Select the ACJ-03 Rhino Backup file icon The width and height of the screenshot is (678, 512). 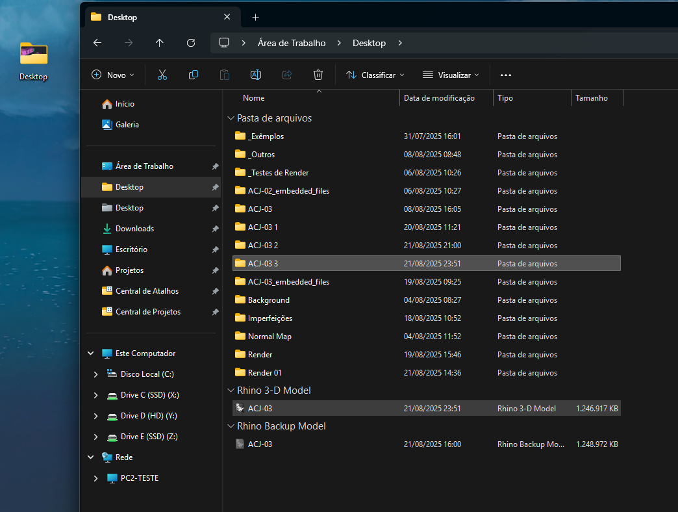(x=240, y=444)
